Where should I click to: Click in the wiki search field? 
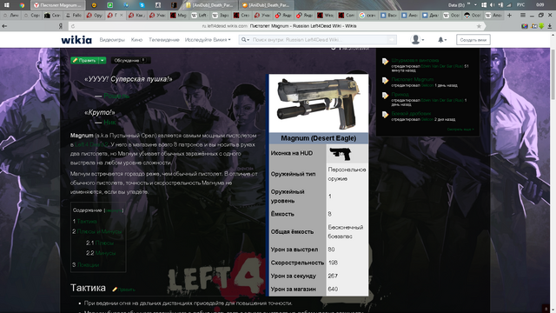click(319, 40)
